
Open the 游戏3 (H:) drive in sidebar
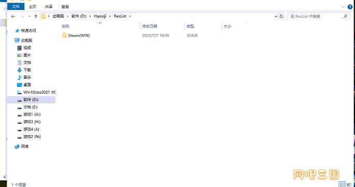click(x=32, y=122)
